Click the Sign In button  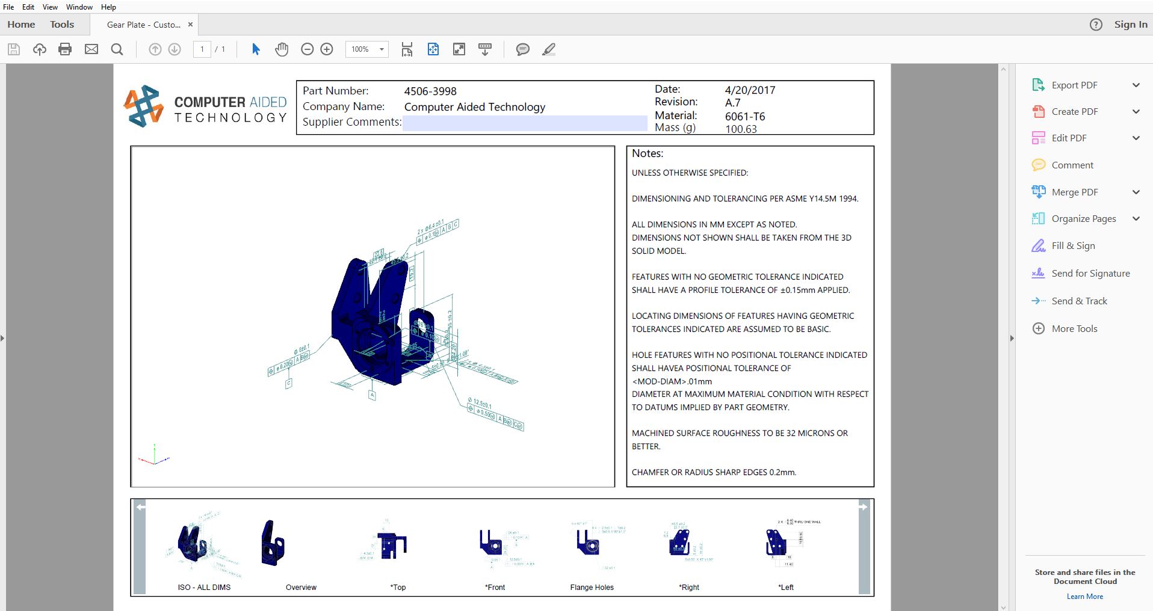pyautogui.click(x=1130, y=25)
